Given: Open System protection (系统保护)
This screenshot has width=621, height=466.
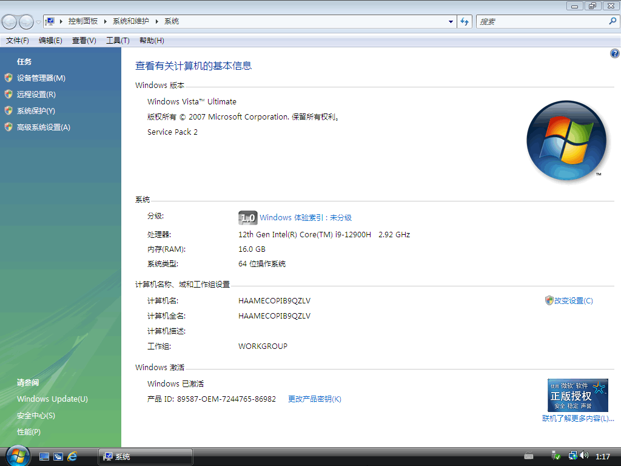Looking at the screenshot, I should coord(36,111).
